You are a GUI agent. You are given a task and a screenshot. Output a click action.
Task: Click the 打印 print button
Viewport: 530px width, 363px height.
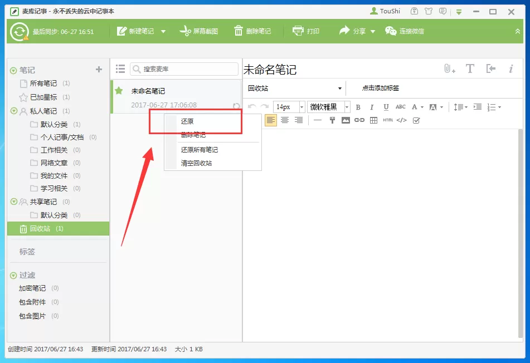coord(306,31)
